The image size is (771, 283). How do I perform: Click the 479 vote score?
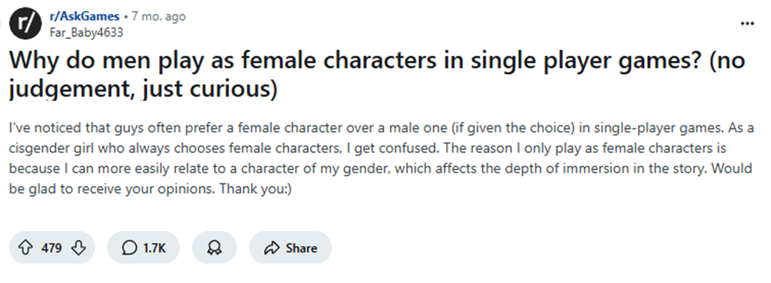[x=52, y=248]
